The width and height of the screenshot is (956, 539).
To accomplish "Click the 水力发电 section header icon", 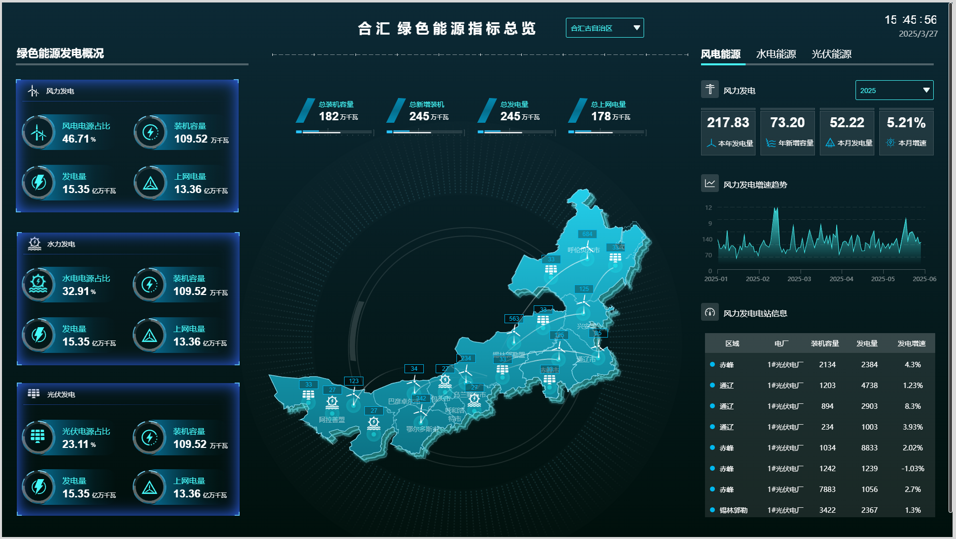I will (x=34, y=244).
